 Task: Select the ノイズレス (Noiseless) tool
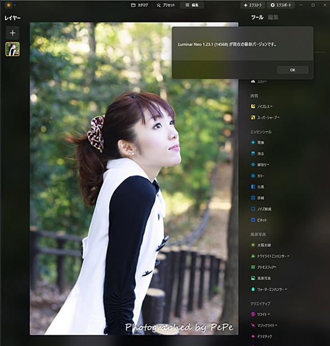[x=261, y=106]
